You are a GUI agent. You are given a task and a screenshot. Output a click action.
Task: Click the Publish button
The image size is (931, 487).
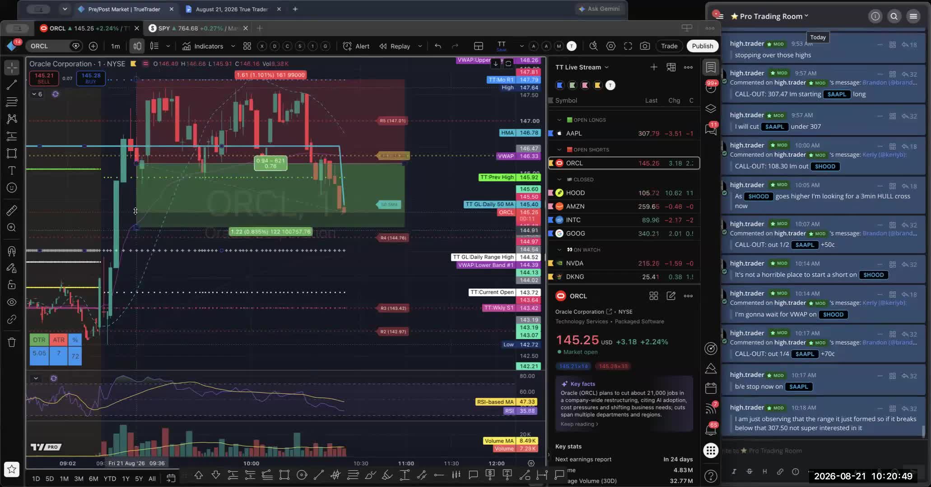pos(703,46)
